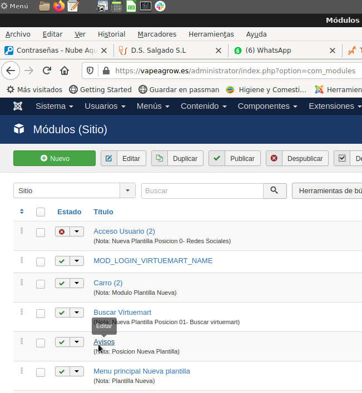
Task: Click the Editar toolbar button
Action: [123, 158]
